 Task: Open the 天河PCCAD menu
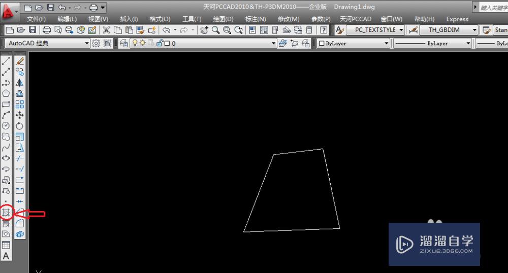coord(356,19)
